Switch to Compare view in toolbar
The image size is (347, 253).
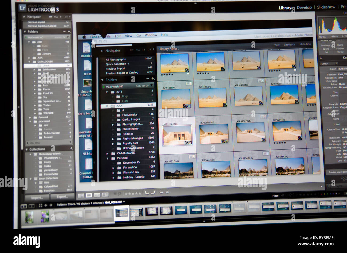[x=97, y=195]
